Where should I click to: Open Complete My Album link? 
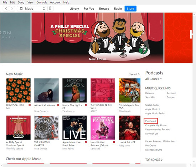156,125
